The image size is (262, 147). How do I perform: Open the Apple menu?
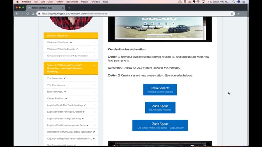18,2
